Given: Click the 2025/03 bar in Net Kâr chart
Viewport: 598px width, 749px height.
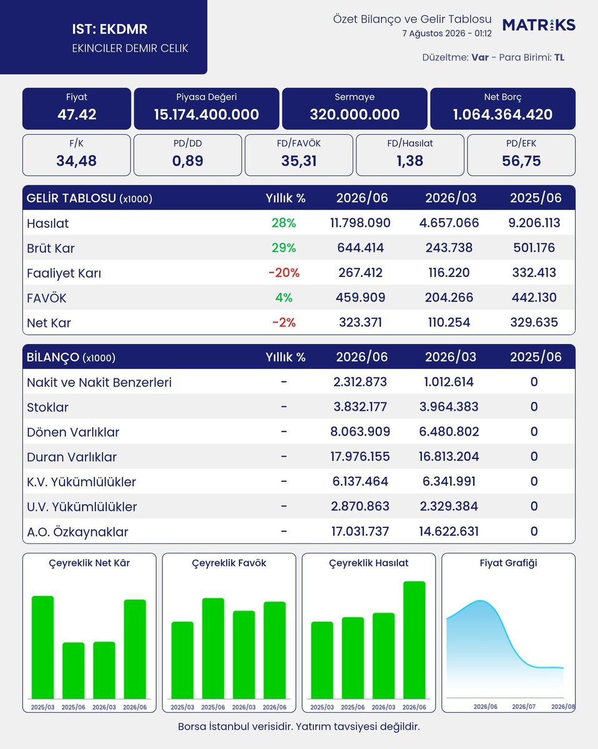Looking at the screenshot, I should [x=42, y=647].
